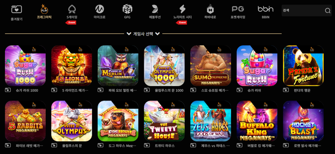This screenshot has height=154, width=335.
Task: Open the 게임사 선택 provider selector label
Action: click(143, 34)
